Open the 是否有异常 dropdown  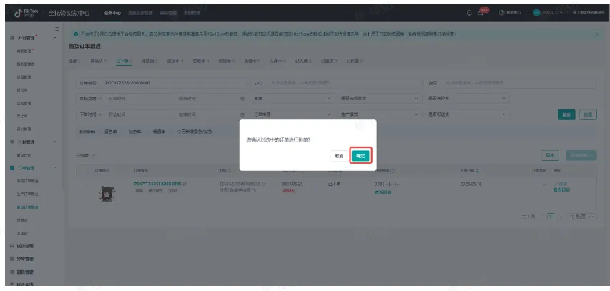tap(467, 99)
